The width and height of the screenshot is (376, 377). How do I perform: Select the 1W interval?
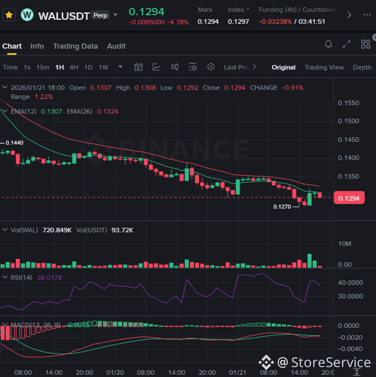pyautogui.click(x=103, y=67)
